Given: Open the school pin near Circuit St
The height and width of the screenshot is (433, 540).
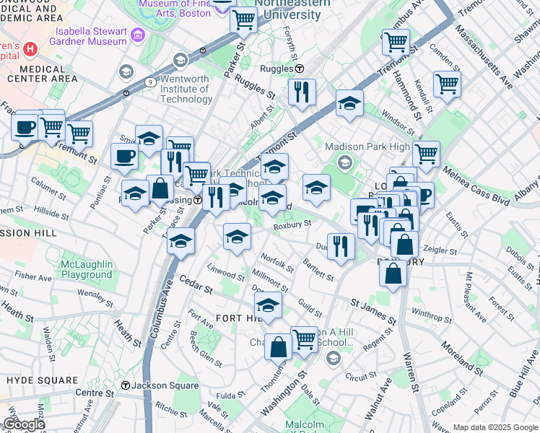Looking at the screenshot, I should tap(333, 359).
